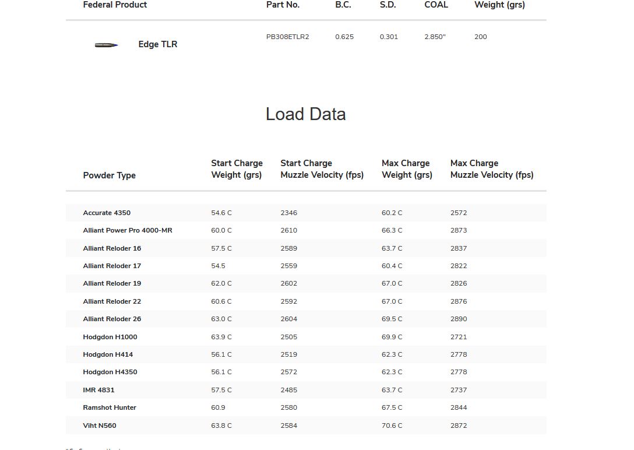Click the bullet weight value 200
The width and height of the screenshot is (634, 450).
(480, 37)
